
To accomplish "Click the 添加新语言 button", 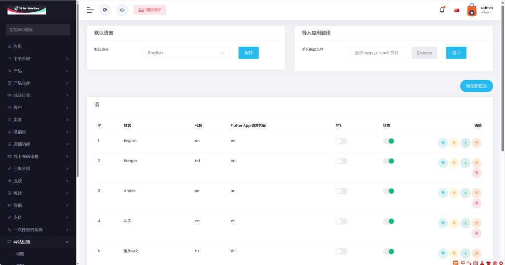I will tap(476, 86).
